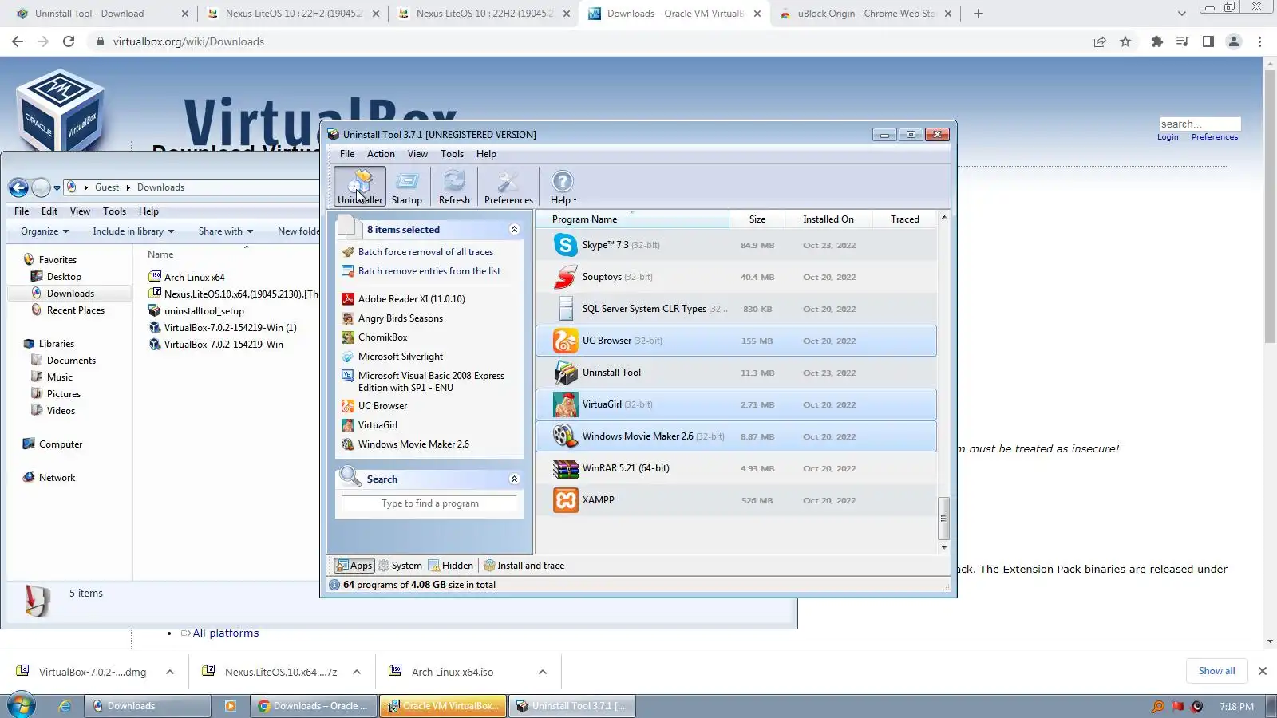Open the All platforms link

click(226, 633)
